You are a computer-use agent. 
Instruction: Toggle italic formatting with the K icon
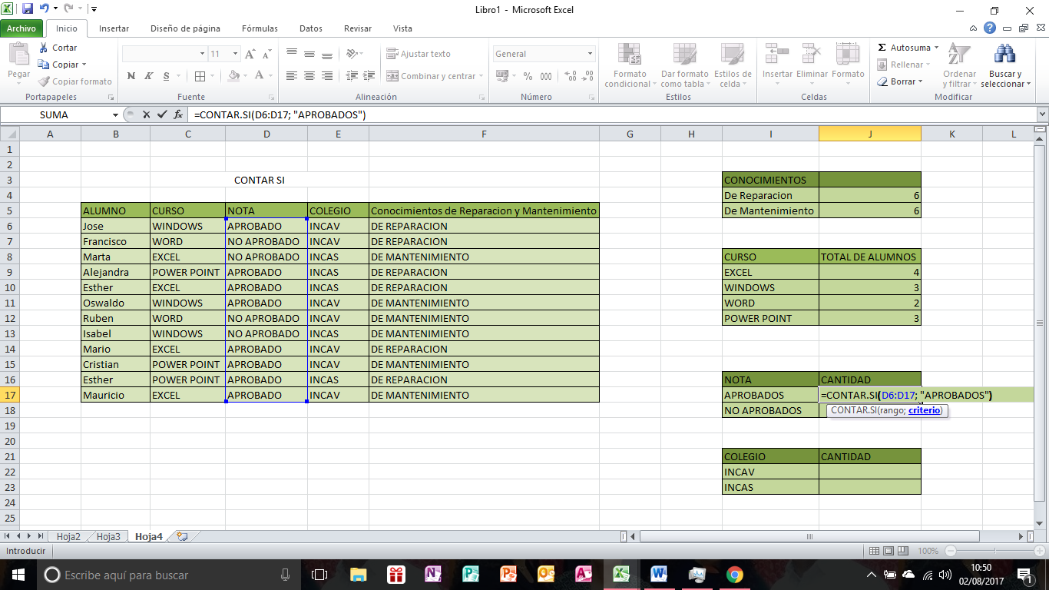click(x=147, y=77)
